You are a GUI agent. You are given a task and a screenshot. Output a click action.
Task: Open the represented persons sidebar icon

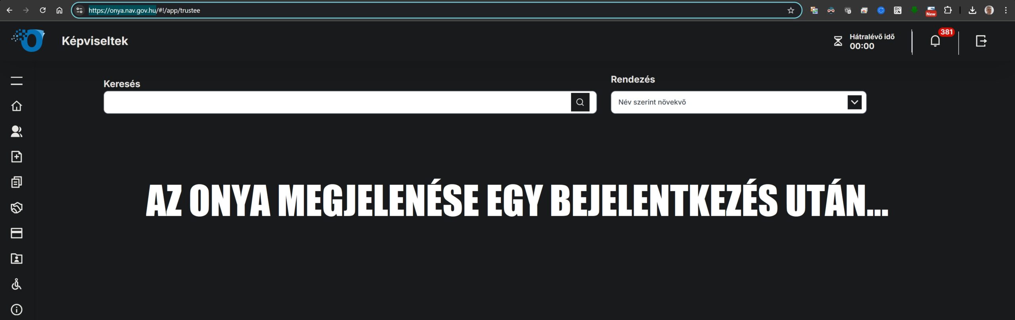[x=16, y=132]
